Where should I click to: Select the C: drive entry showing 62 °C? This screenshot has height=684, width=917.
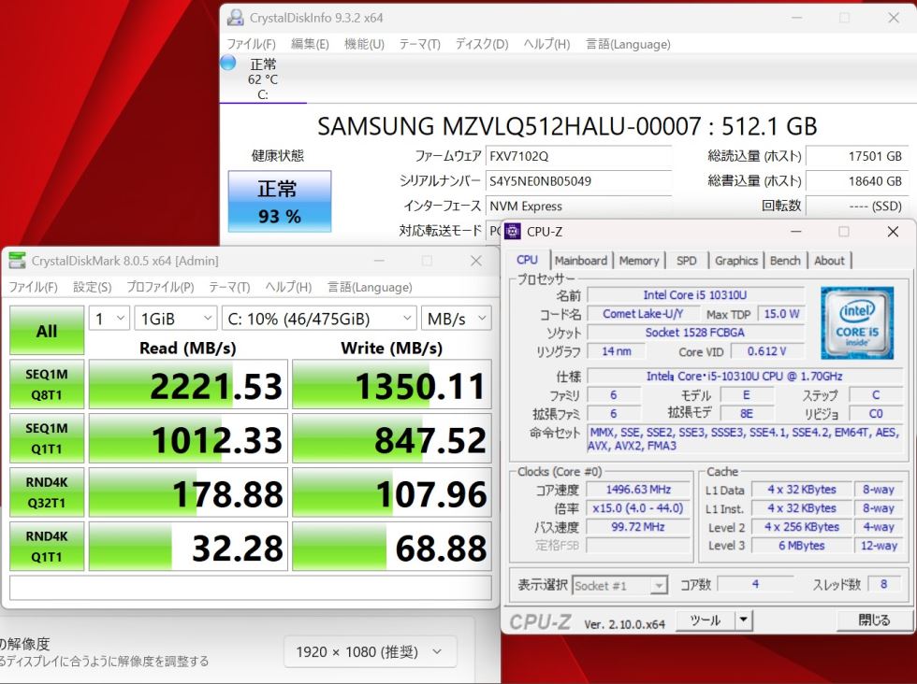coord(263,78)
